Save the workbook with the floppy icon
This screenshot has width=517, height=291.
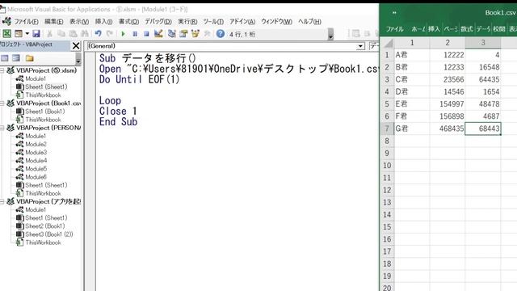click(x=36, y=33)
